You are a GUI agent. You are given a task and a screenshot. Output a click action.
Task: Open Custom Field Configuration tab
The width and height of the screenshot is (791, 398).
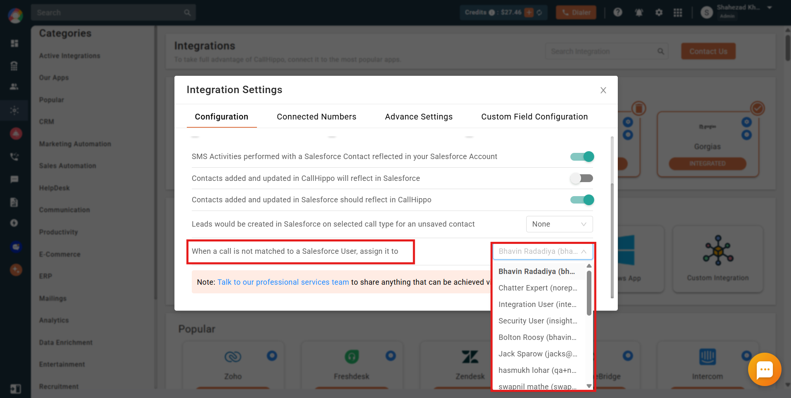pyautogui.click(x=534, y=117)
